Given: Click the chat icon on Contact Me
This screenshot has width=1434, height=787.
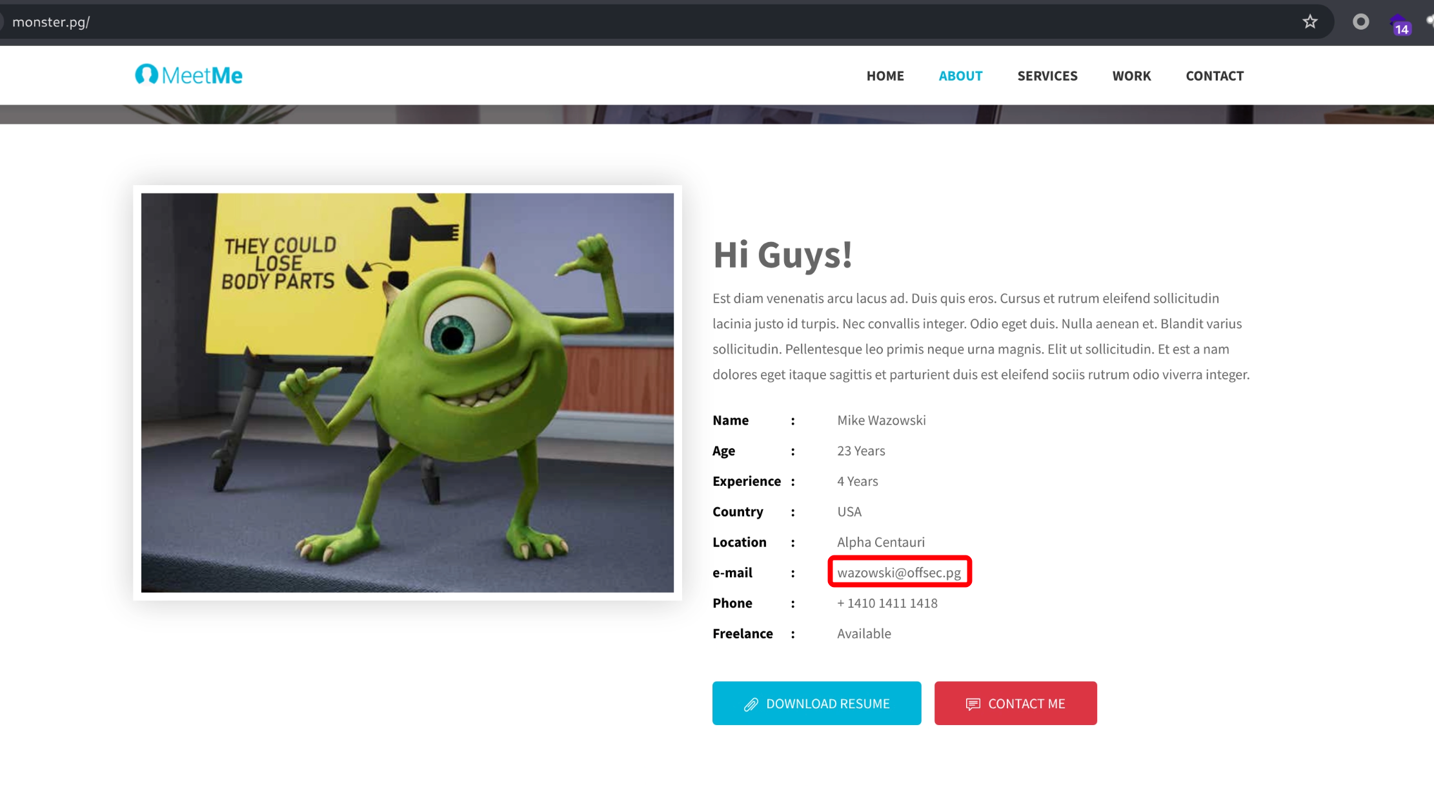Looking at the screenshot, I should 973,704.
